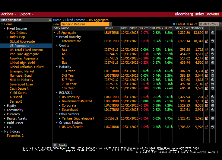Open Leveraged Loan in navigation
The image size is (222, 160).
(21, 84)
